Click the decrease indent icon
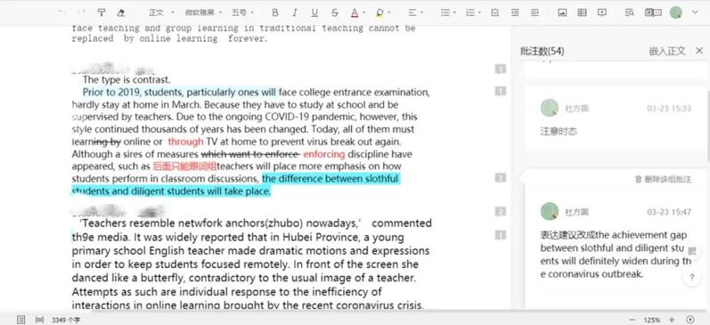The image size is (710, 325). [x=515, y=12]
